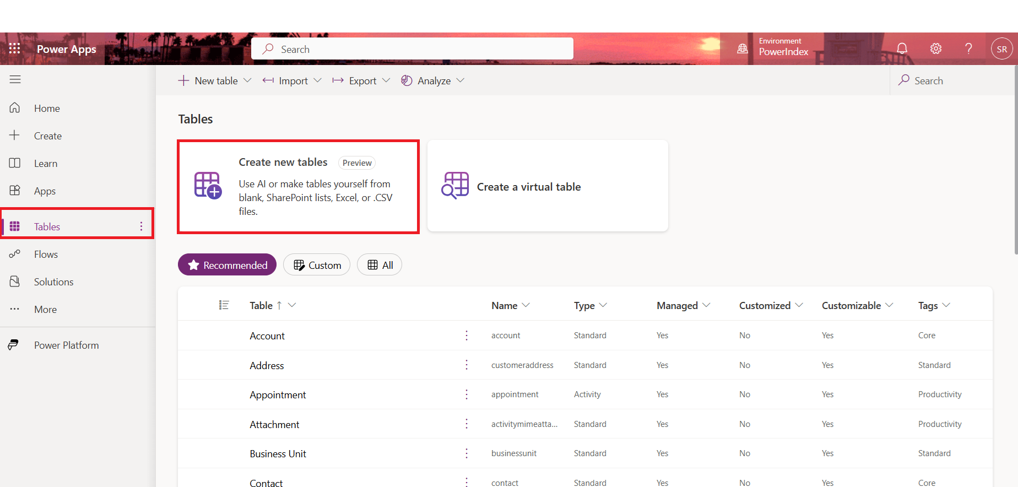Image resolution: width=1018 pixels, height=487 pixels.
Task: Click the Create new tables card
Action: pyautogui.click(x=298, y=186)
